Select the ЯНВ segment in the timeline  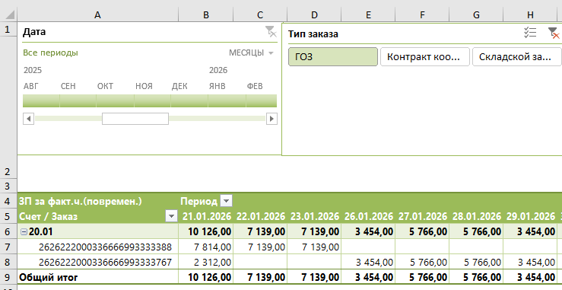pyautogui.click(x=227, y=101)
